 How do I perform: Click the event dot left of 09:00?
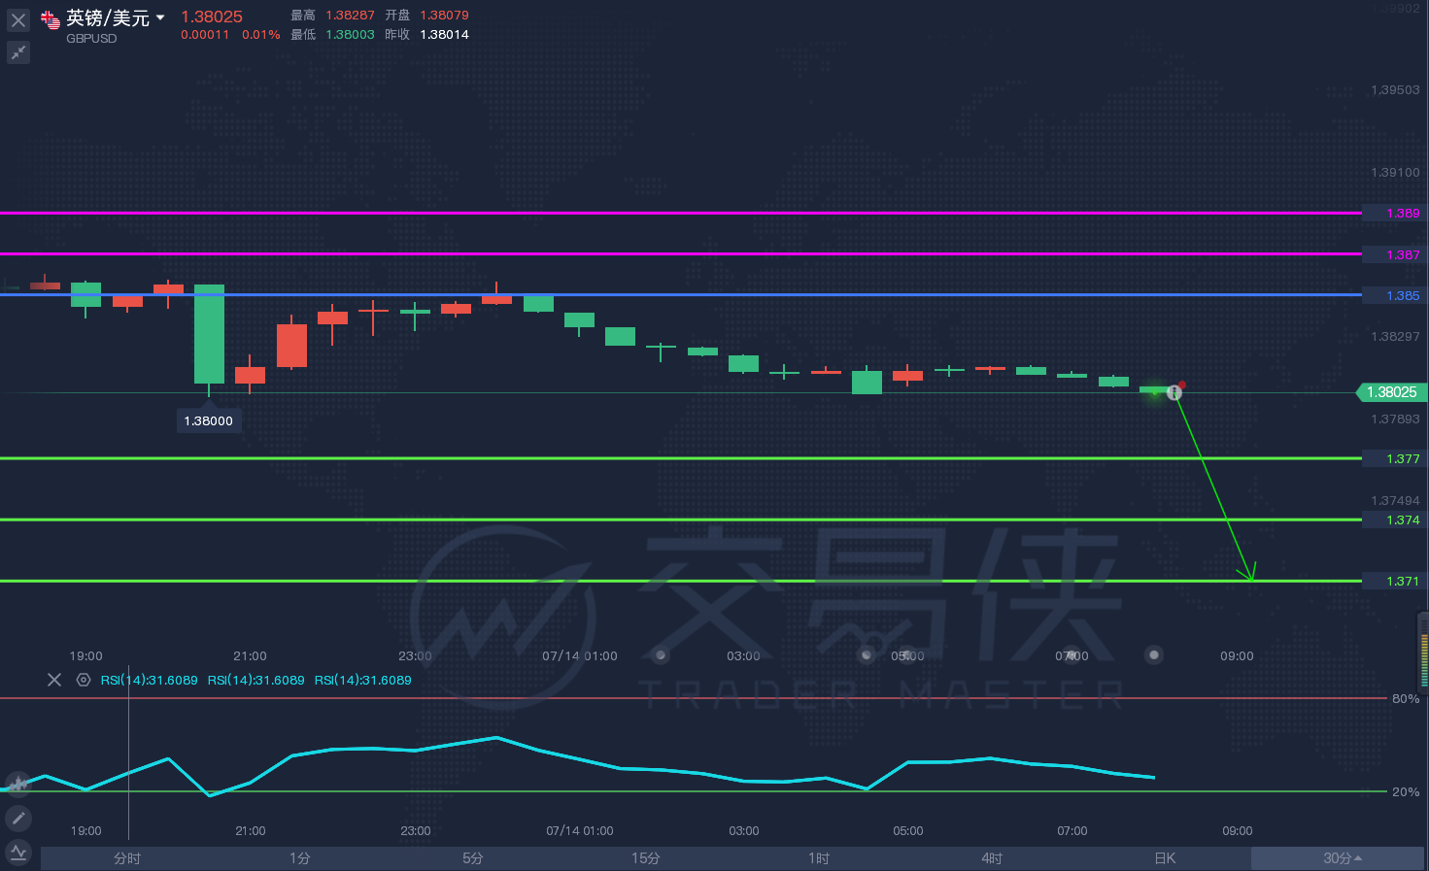pos(1154,655)
